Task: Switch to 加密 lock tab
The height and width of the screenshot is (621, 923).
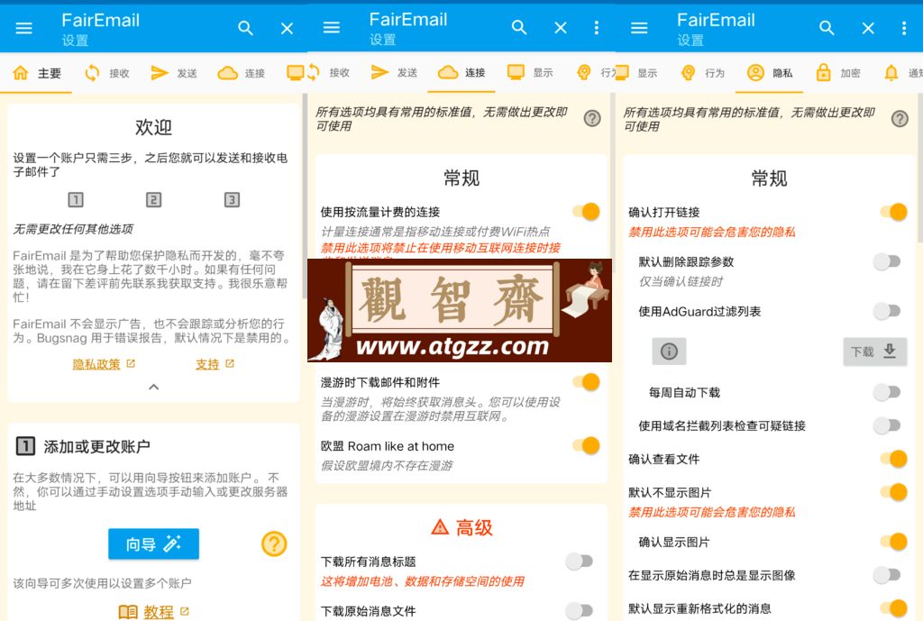Action: [837, 73]
